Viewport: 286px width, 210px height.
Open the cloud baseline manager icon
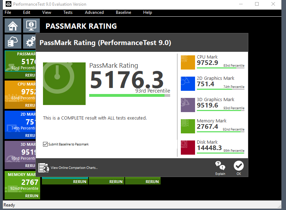(x=13, y=42)
